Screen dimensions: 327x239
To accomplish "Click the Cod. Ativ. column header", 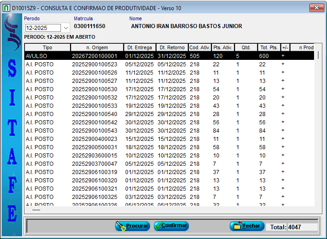I will pos(200,47).
